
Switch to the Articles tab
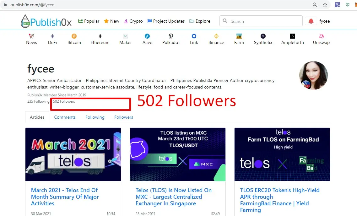pos(37,117)
